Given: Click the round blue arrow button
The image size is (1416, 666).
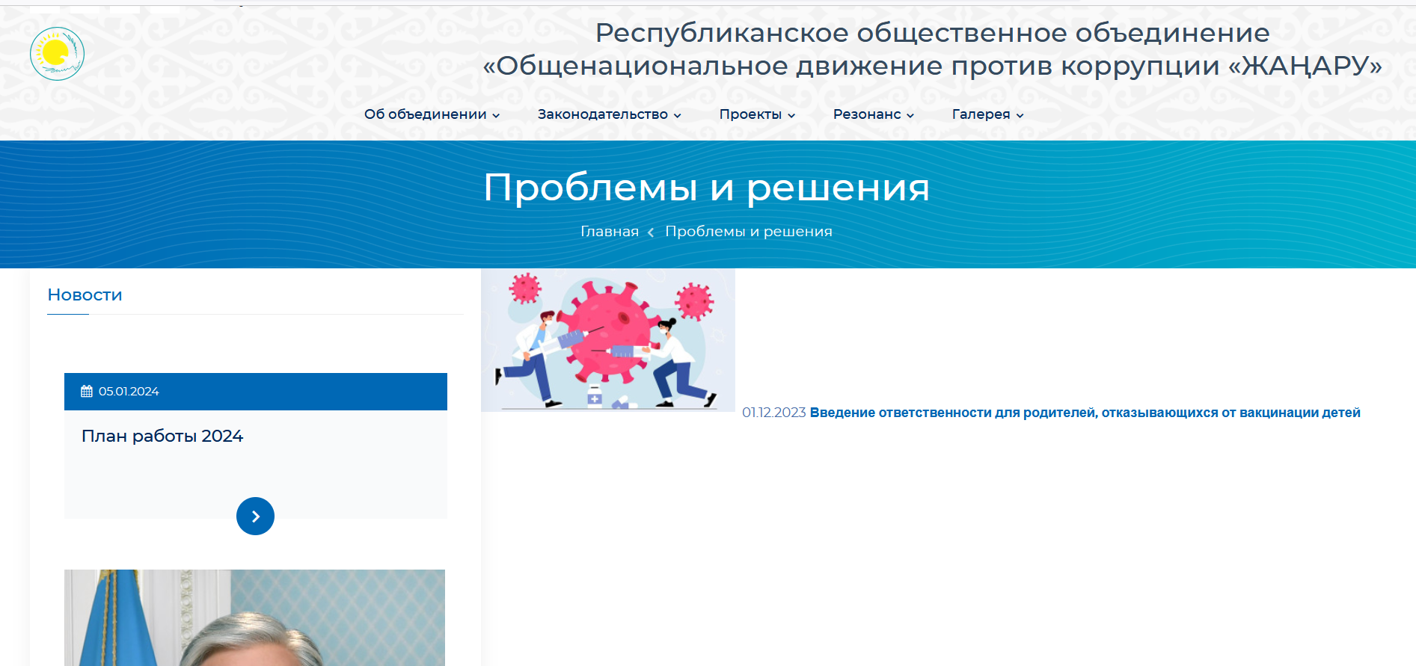Looking at the screenshot, I should (x=255, y=517).
